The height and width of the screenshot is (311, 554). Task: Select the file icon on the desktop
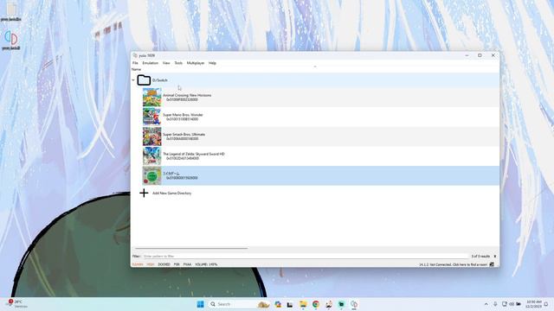[11, 11]
